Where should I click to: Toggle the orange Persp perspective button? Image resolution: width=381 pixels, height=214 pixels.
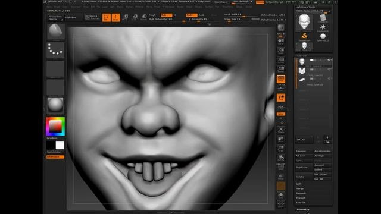click(x=281, y=79)
